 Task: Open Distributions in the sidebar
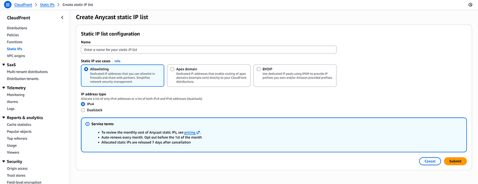tap(17, 28)
